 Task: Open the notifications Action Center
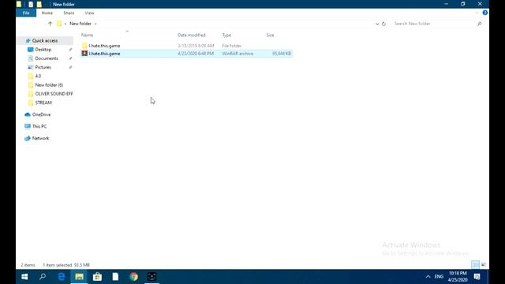(x=477, y=277)
